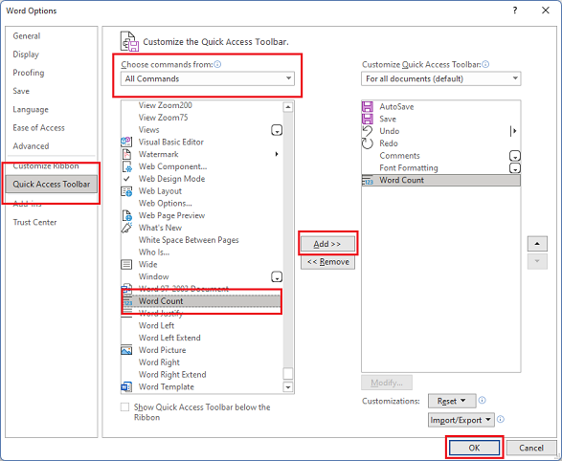562x461 pixels.
Task: Click the Watermark command icon
Action: 126,154
